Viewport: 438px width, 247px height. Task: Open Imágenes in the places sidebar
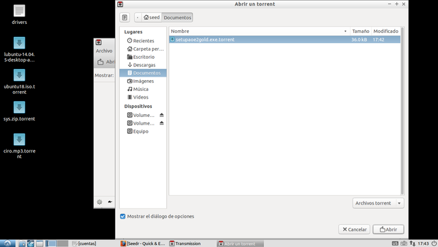coord(143,81)
